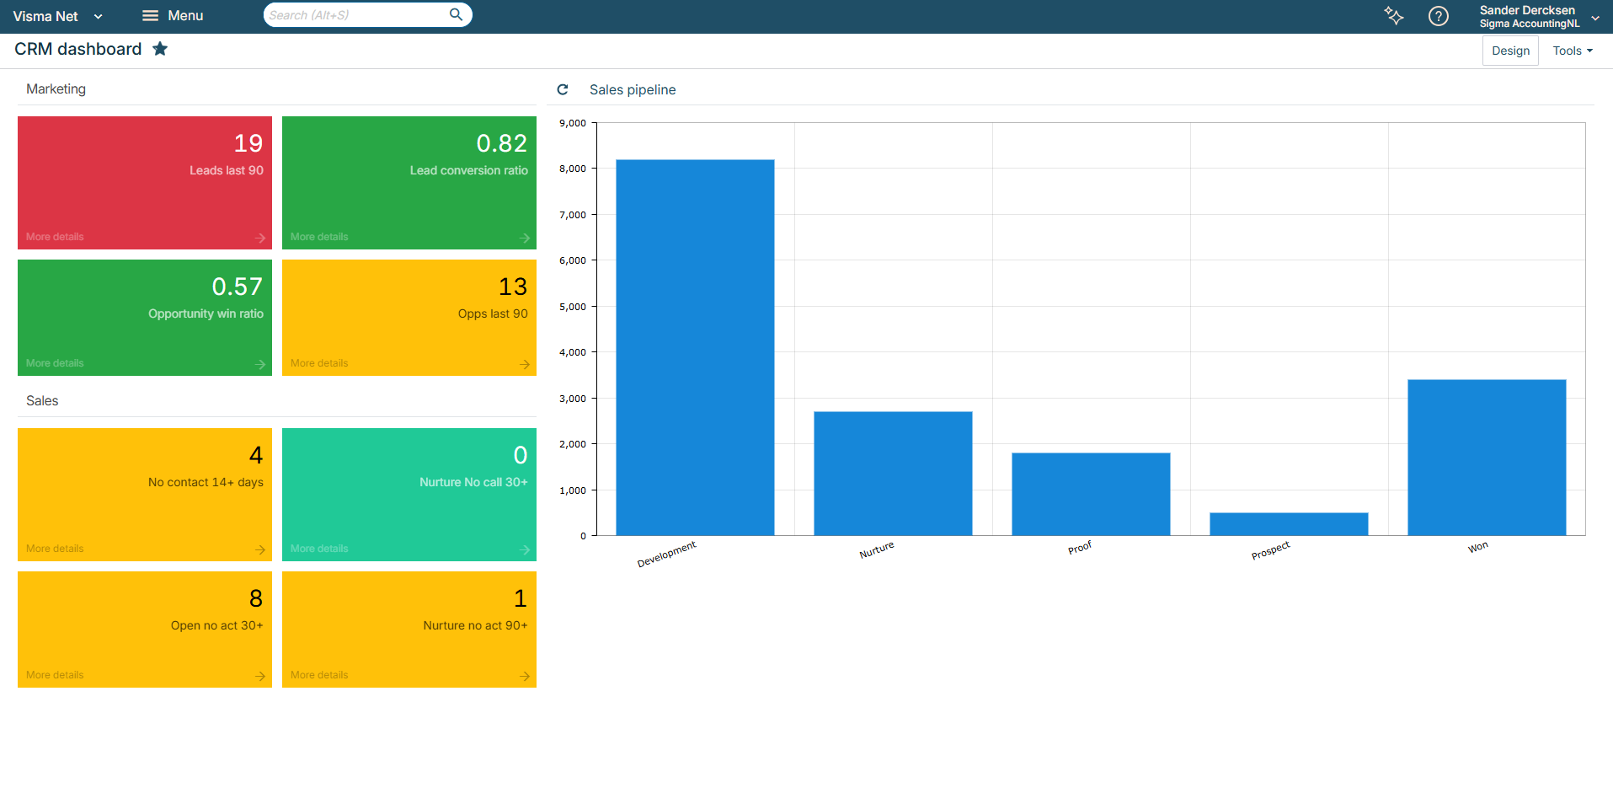Expand the Visma Net dropdown

pyautogui.click(x=99, y=16)
